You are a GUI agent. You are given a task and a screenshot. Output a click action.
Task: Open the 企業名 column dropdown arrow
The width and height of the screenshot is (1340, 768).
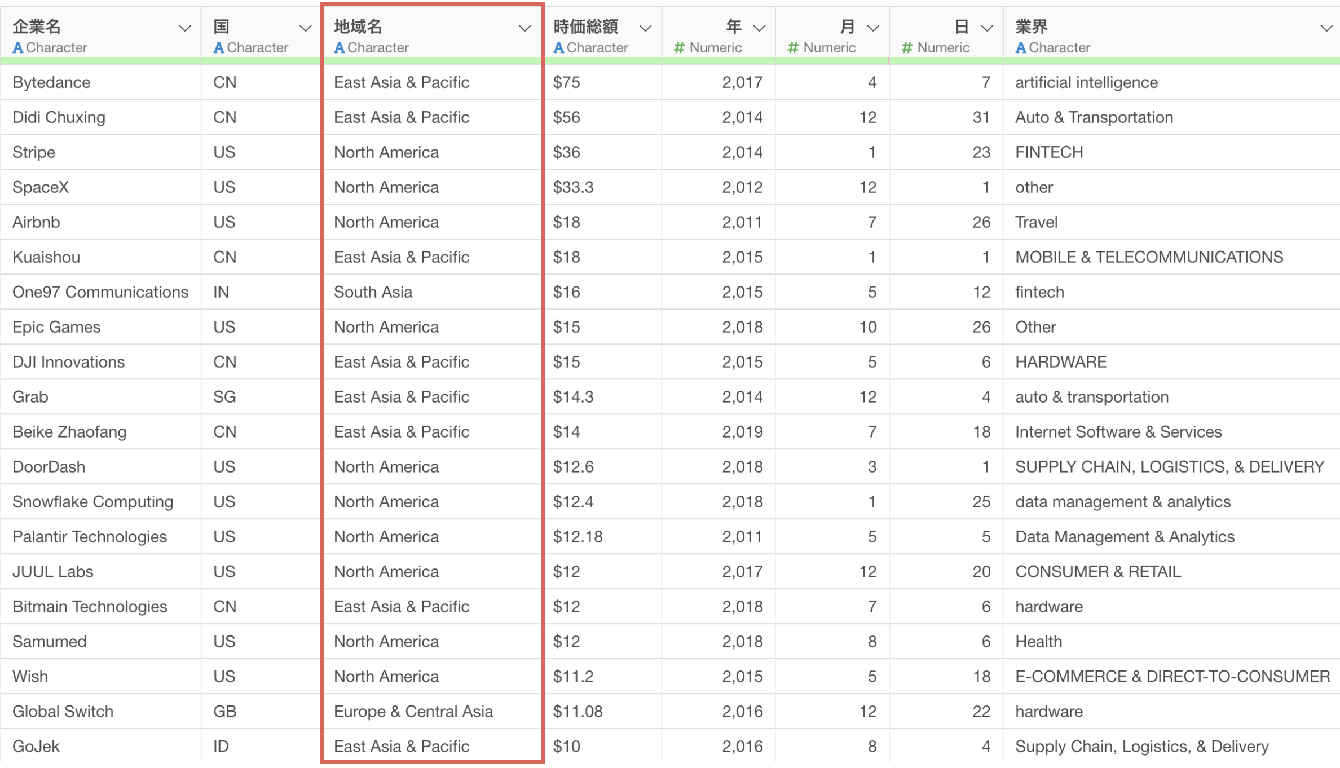[184, 28]
